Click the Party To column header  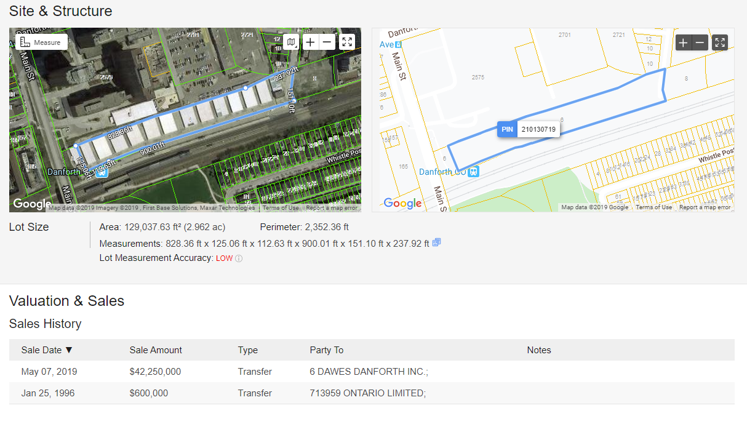click(326, 350)
